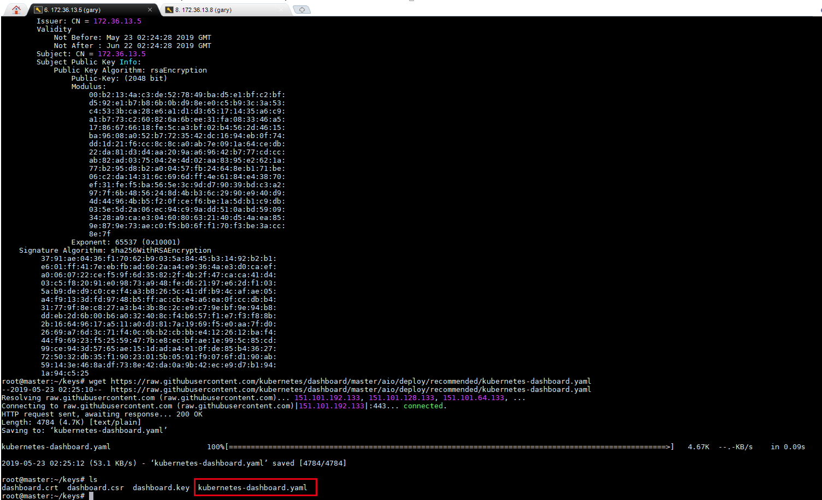This screenshot has width=822, height=500.
Task: Click the green 'connected.' status word
Action: point(425,406)
